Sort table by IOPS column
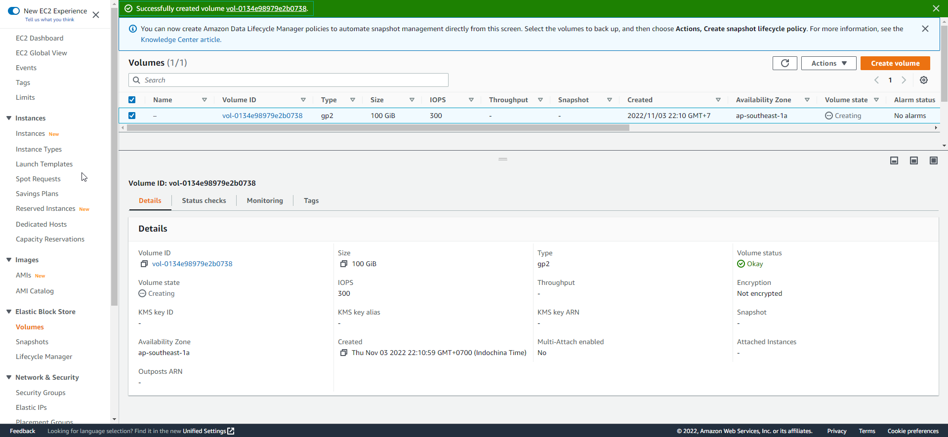The height and width of the screenshot is (437, 948). (471, 100)
